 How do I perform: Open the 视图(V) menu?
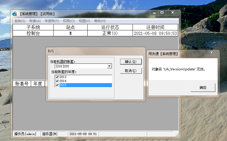[x=84, y=21]
